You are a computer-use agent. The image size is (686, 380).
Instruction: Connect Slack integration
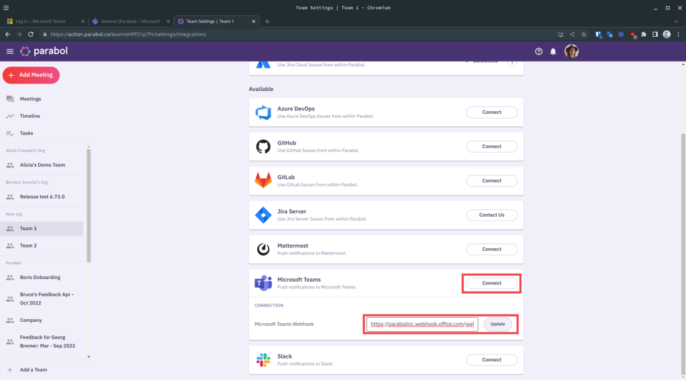pyautogui.click(x=492, y=360)
